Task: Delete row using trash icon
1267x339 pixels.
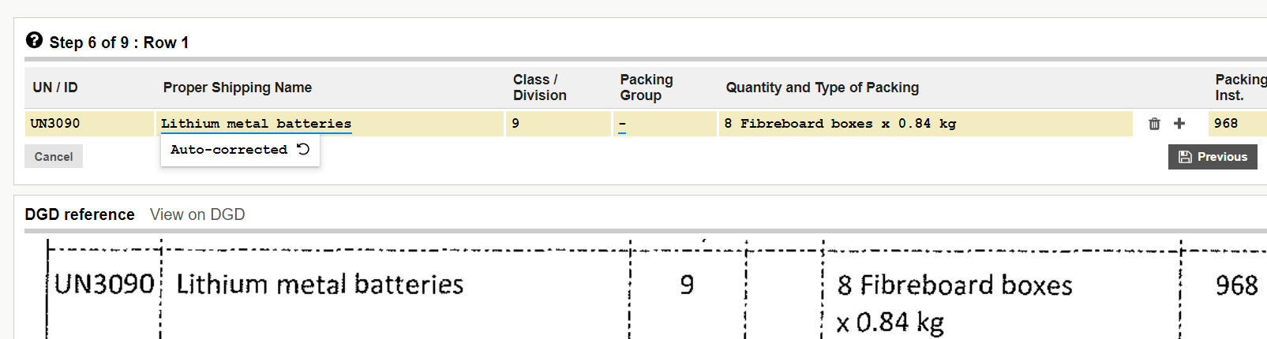Action: coord(1154,124)
